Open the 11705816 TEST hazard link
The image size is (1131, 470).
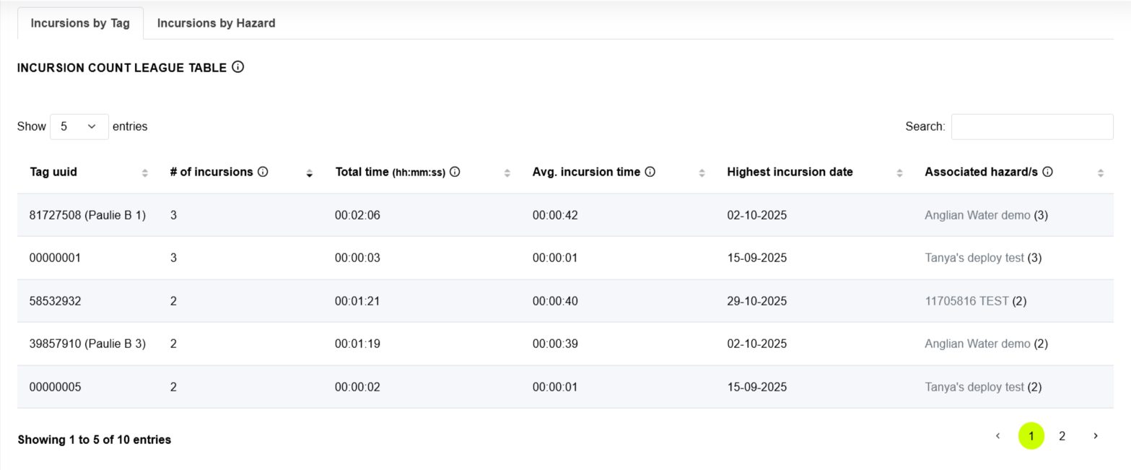tap(966, 301)
